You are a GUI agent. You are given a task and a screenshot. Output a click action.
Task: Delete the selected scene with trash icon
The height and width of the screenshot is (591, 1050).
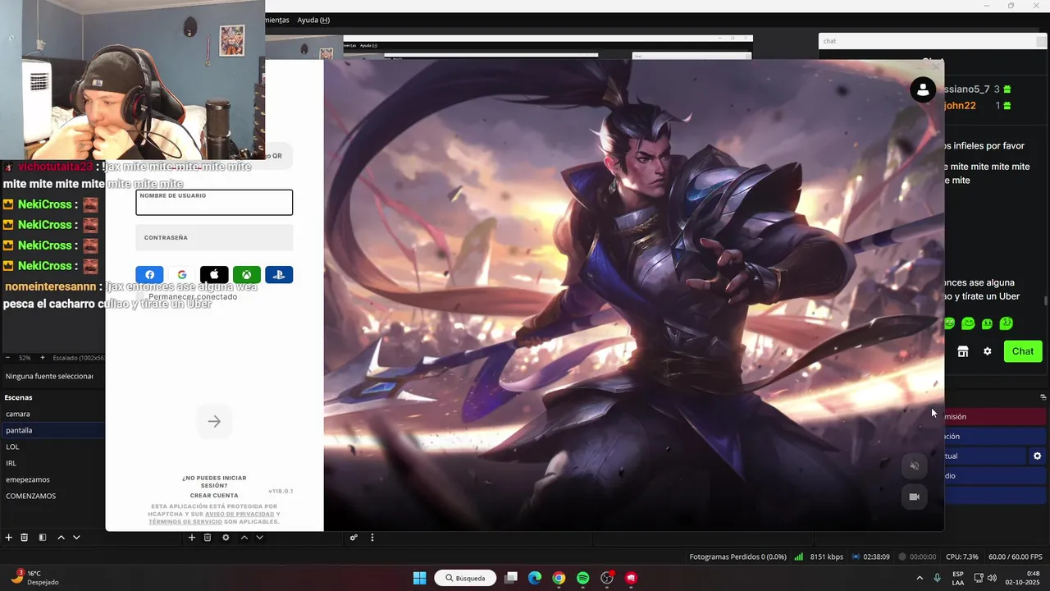click(25, 538)
